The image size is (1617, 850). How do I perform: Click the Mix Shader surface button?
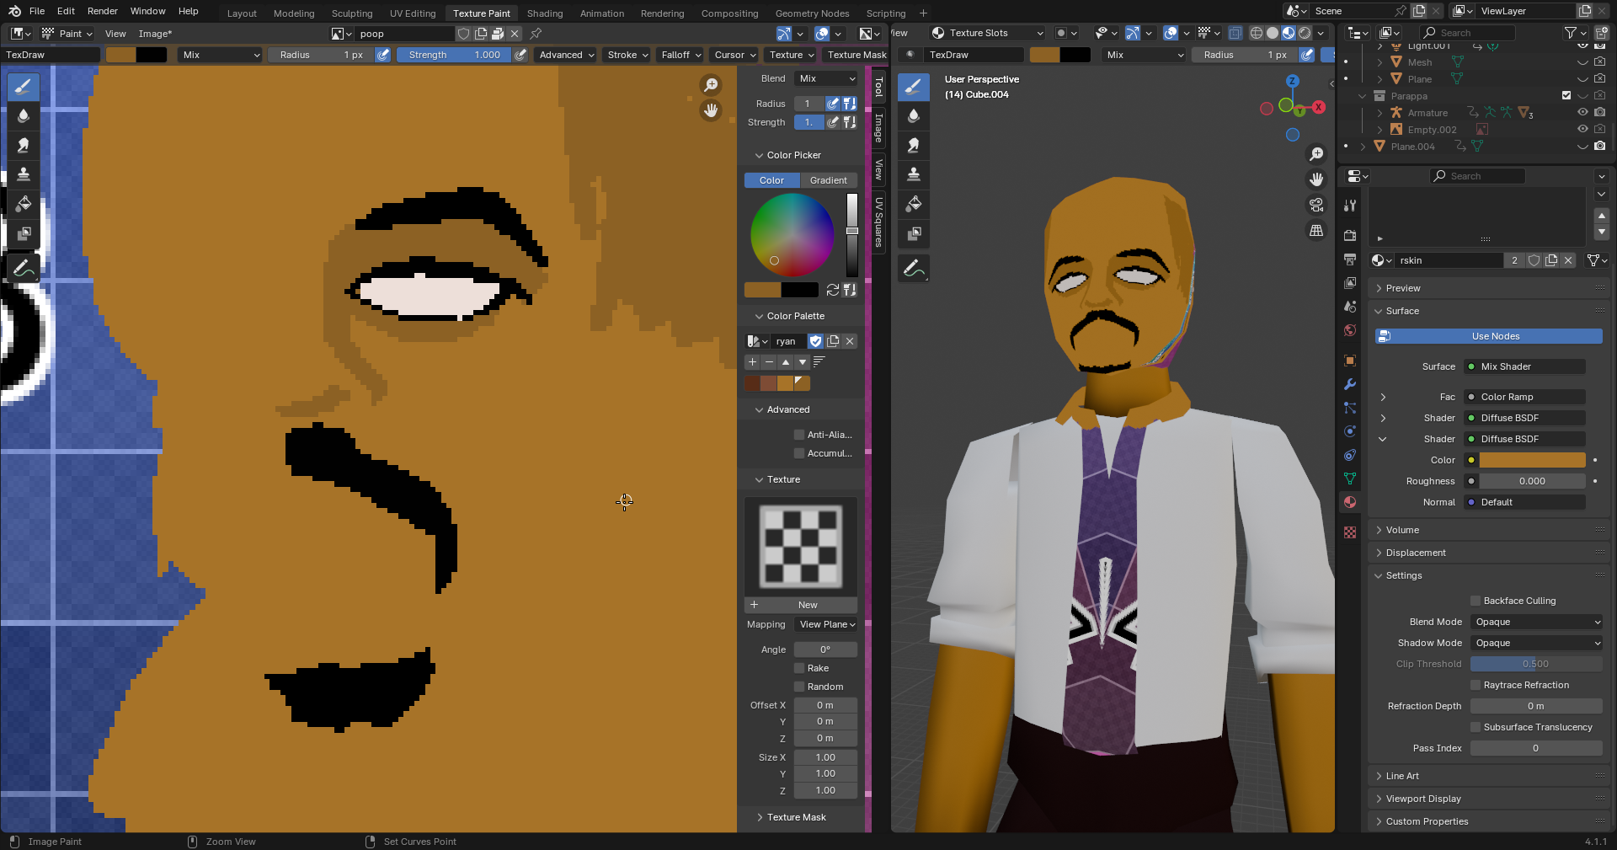(1525, 366)
